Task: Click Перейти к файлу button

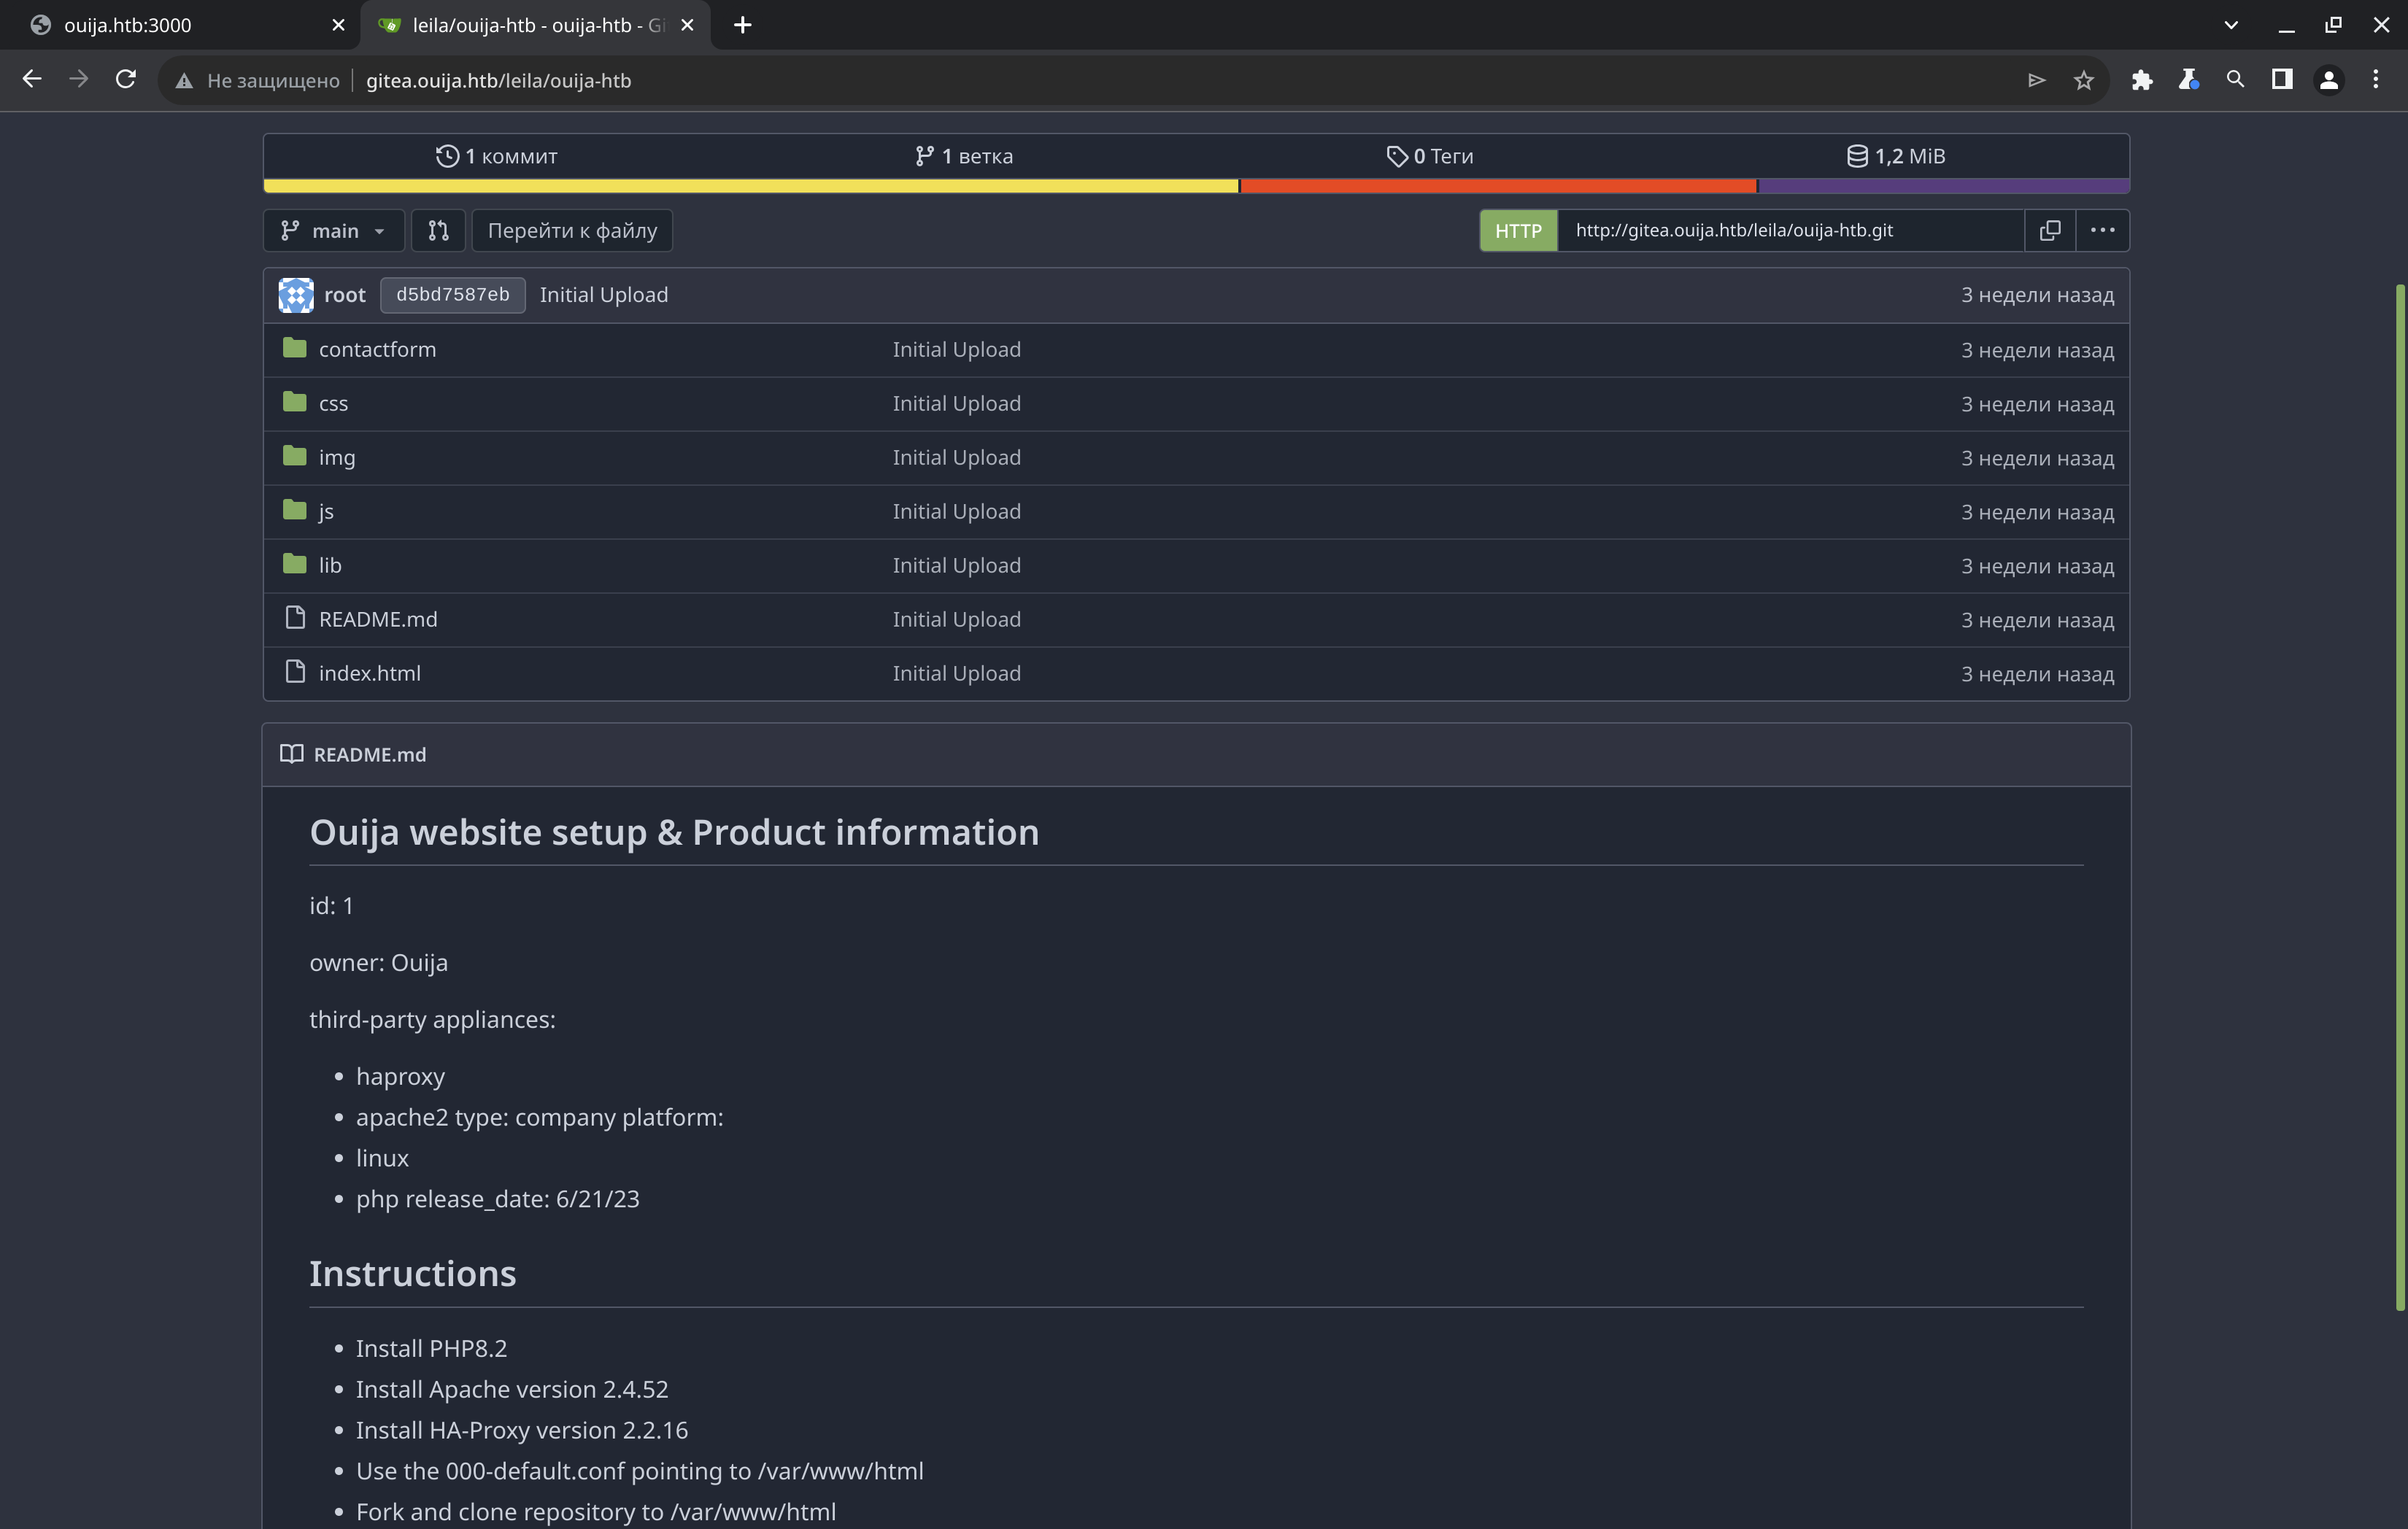Action: pos(572,231)
